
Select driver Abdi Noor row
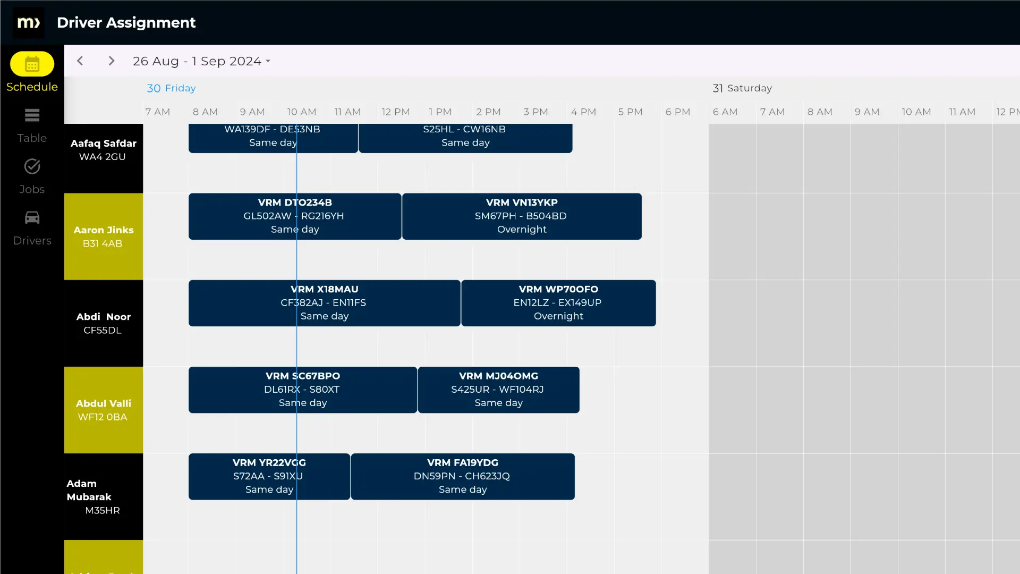click(104, 323)
